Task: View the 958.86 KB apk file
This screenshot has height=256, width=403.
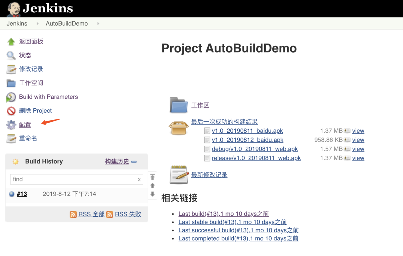Action: tap(358, 140)
